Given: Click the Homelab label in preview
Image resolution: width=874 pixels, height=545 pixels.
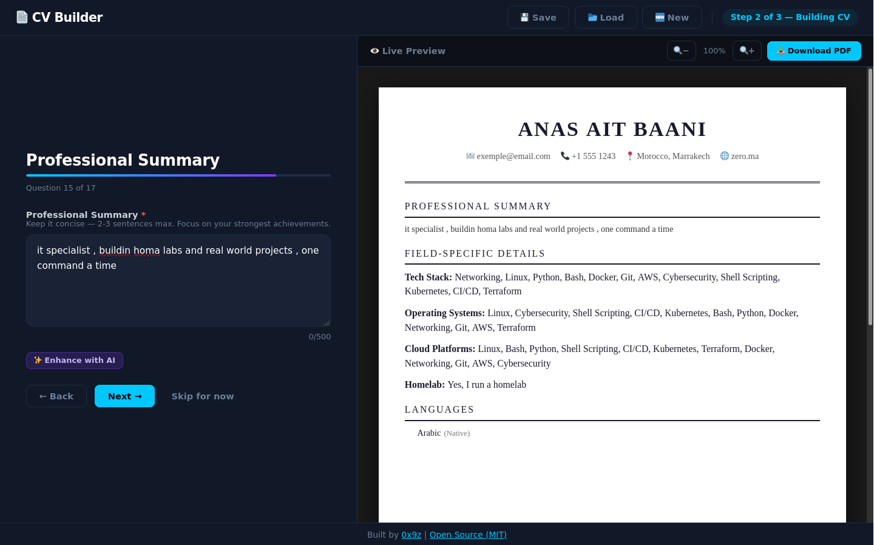Looking at the screenshot, I should pyautogui.click(x=425, y=385).
